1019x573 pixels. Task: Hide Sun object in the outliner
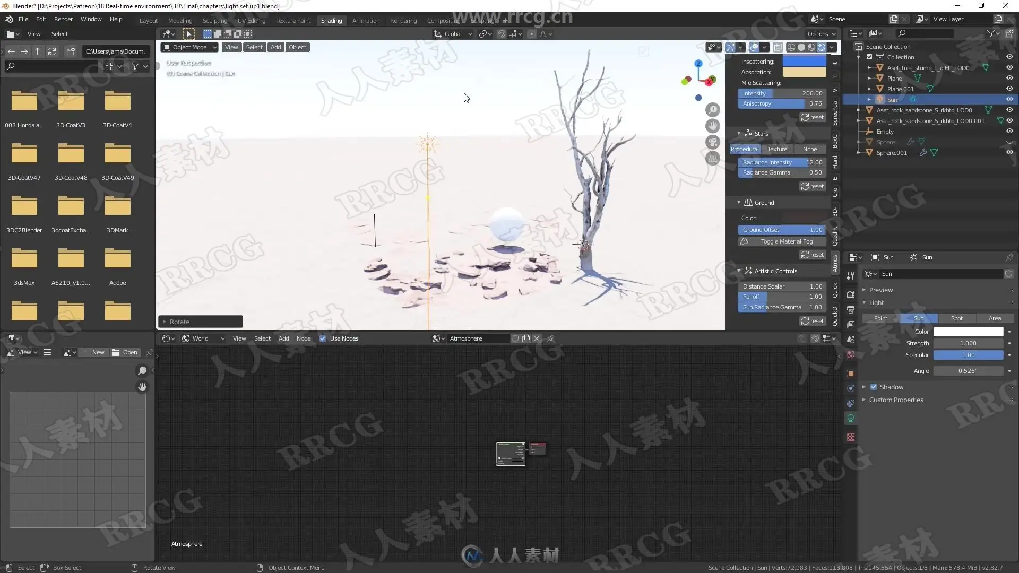coord(1009,99)
